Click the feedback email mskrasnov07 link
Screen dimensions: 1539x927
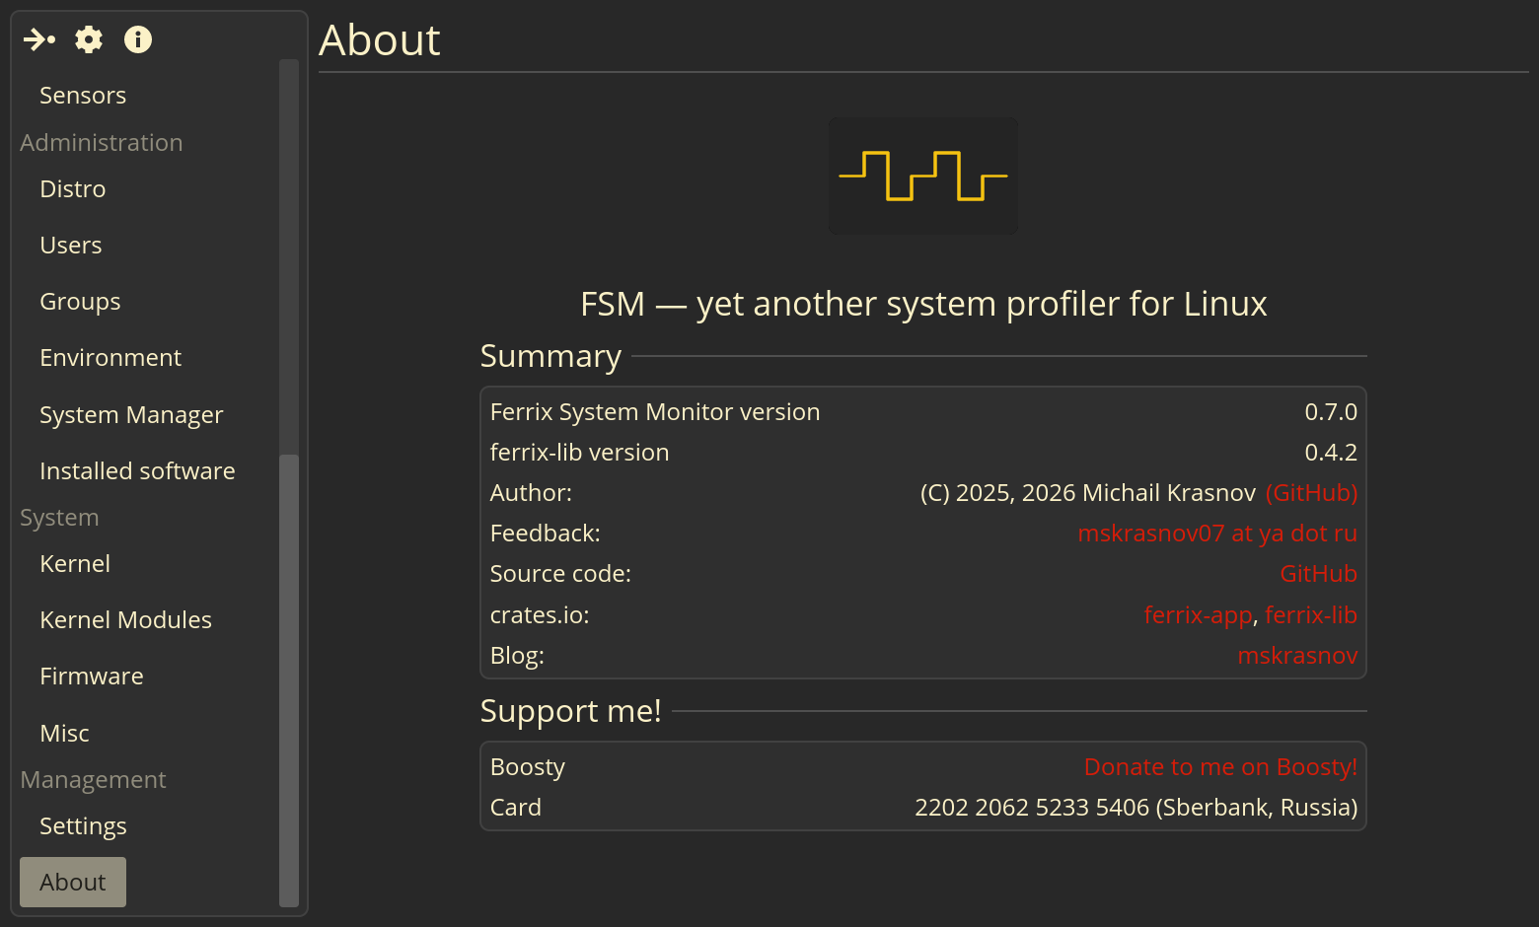tap(1217, 534)
